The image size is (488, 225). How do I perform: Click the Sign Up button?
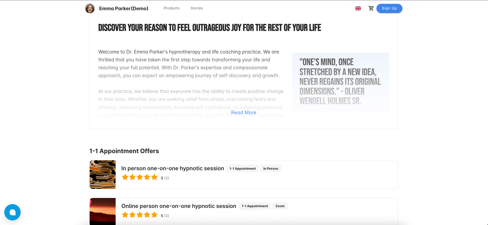click(x=389, y=8)
